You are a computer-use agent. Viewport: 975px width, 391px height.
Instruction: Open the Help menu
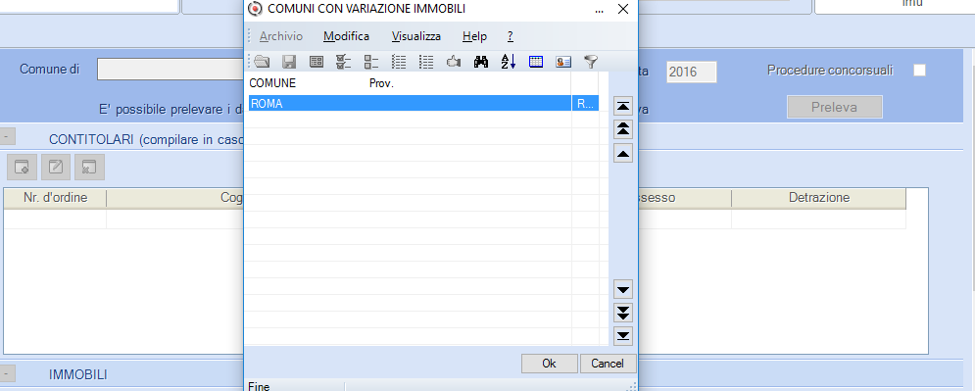pyautogui.click(x=474, y=36)
